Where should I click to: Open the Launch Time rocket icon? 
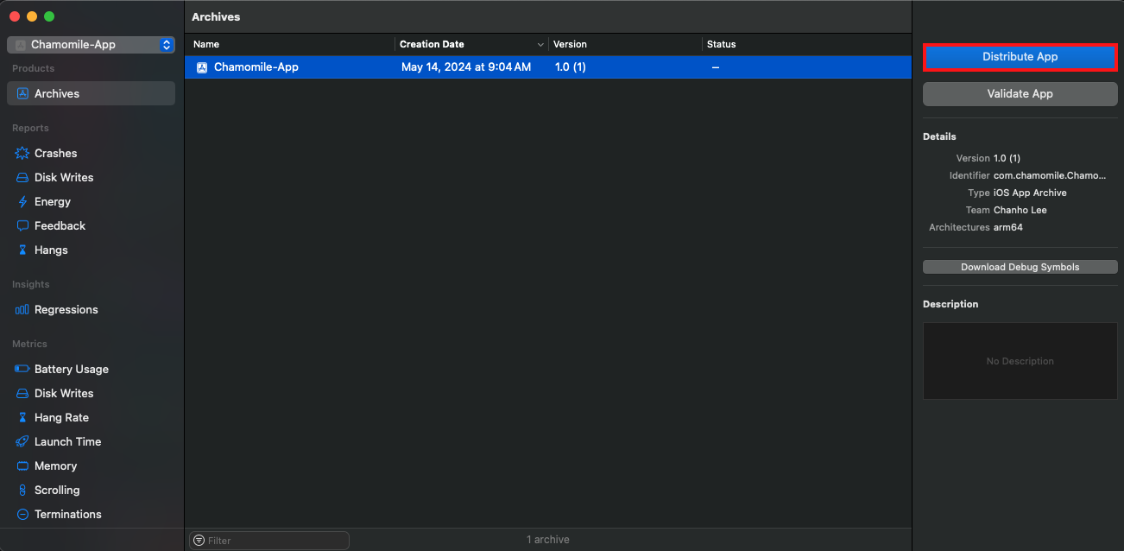pos(22,441)
